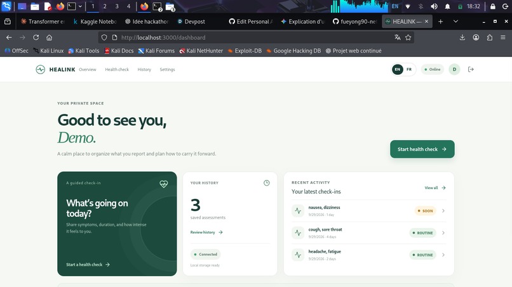512x287 pixels.
Task: Open the Kali applications menu icon
Action: (x=6, y=6)
